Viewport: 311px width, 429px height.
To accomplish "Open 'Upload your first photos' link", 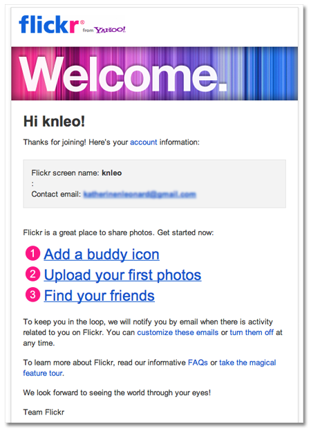I will (x=123, y=275).
